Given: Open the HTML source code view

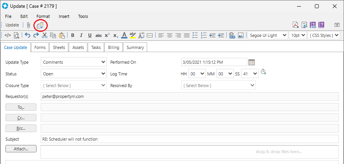Looking at the screenshot, I should 8,35.
